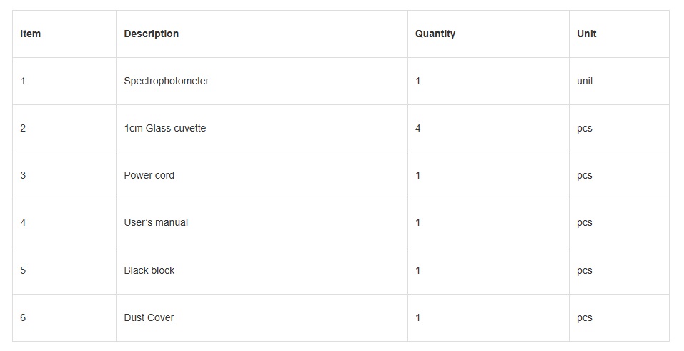The width and height of the screenshot is (684, 351).
Task: Select the Spectrophotometer description cell
Action: pos(167,81)
